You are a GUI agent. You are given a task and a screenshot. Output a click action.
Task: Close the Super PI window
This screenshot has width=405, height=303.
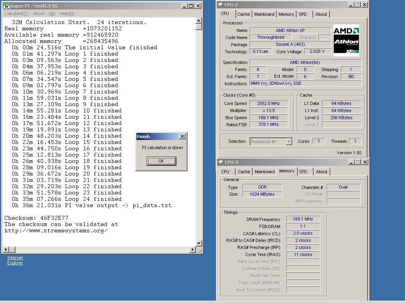(198, 6)
